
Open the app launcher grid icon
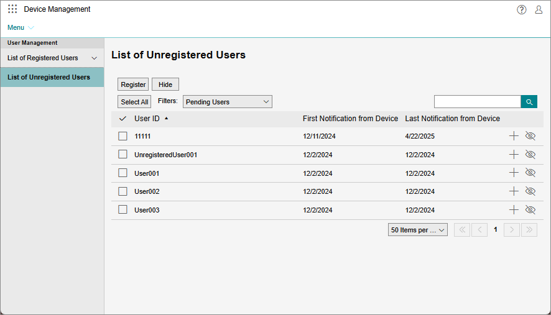(x=12, y=9)
